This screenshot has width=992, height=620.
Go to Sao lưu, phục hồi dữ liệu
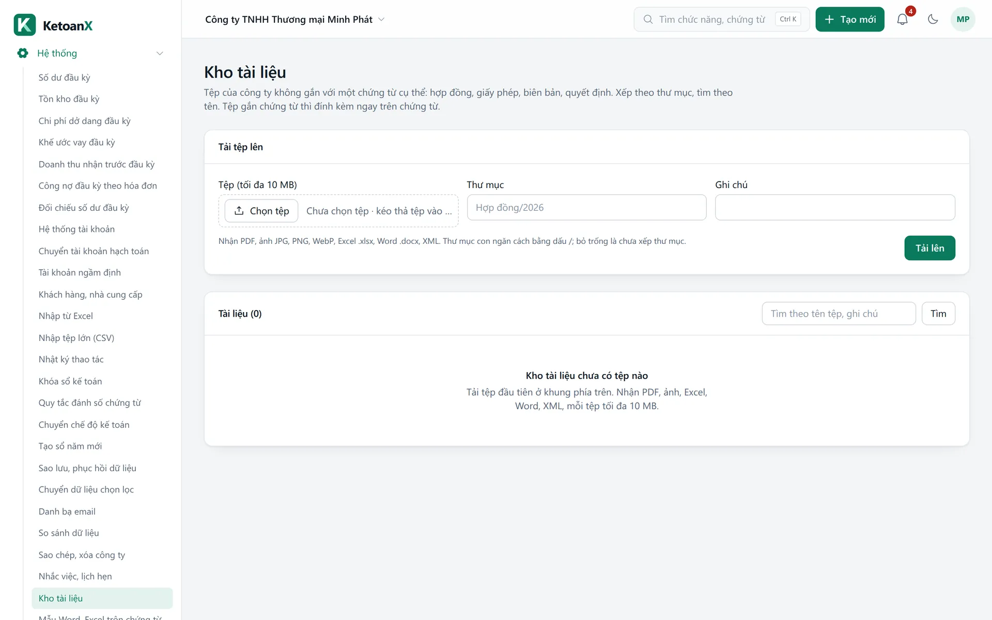coord(102,468)
